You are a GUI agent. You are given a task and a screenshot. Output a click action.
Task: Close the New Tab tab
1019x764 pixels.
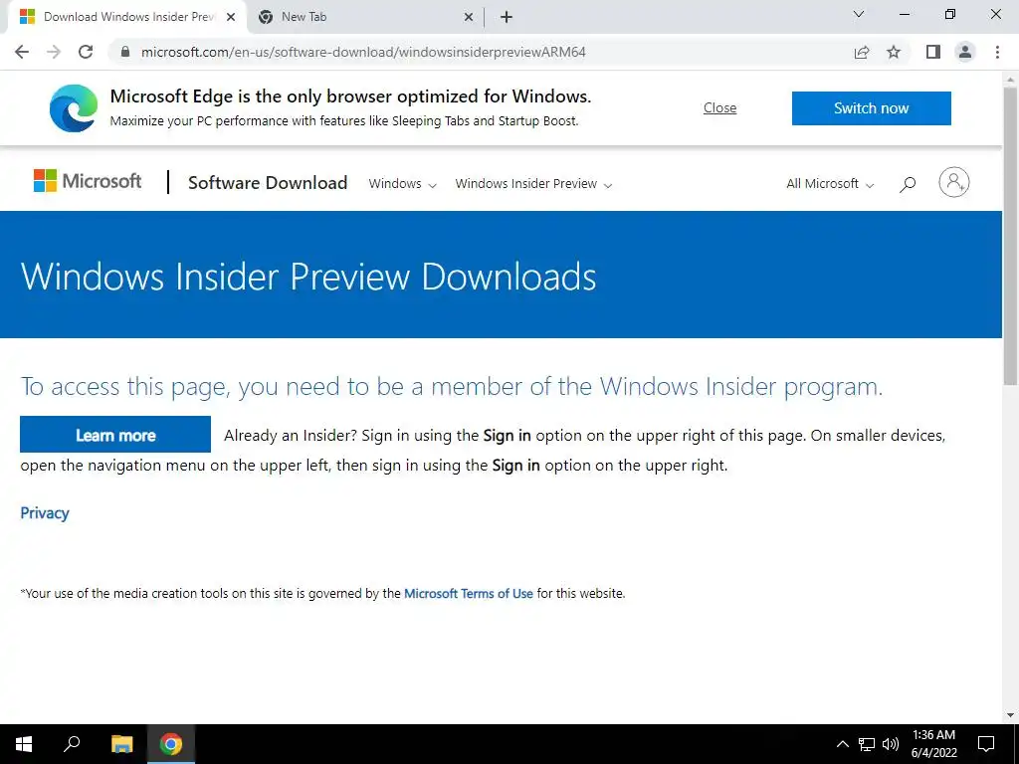point(469,18)
